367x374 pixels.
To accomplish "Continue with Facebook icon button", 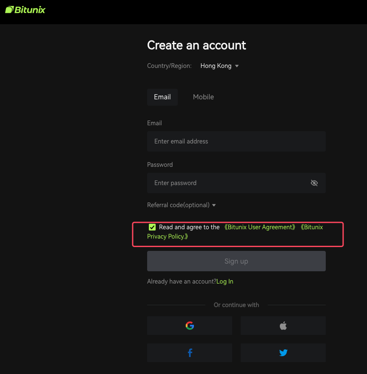I will coord(190,353).
